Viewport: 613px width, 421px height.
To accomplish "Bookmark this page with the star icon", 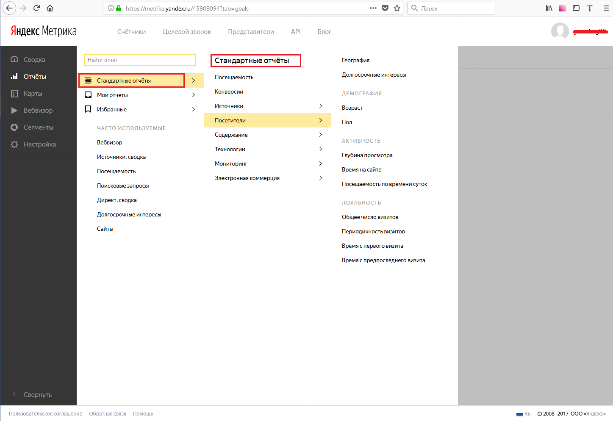I will (x=397, y=8).
